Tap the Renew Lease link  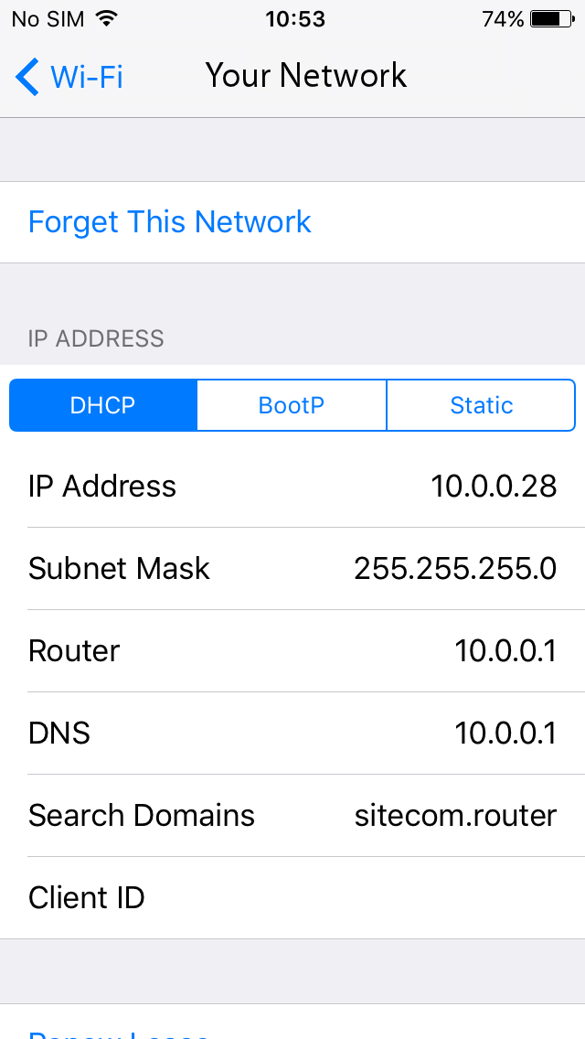(x=119, y=1034)
